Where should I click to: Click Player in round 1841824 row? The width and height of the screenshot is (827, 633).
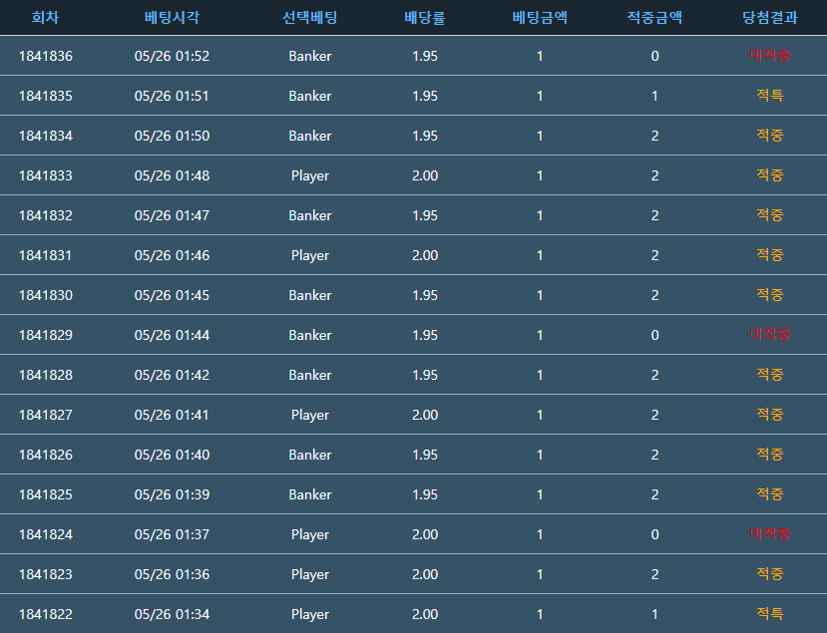(x=310, y=535)
